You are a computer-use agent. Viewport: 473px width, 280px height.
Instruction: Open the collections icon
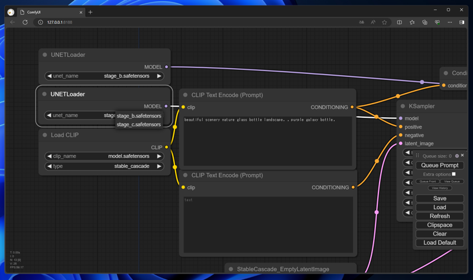tap(425, 22)
